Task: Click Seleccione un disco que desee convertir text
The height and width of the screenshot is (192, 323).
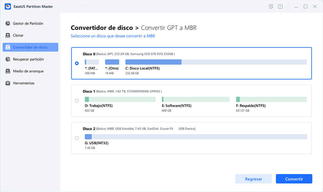Action: point(113,36)
